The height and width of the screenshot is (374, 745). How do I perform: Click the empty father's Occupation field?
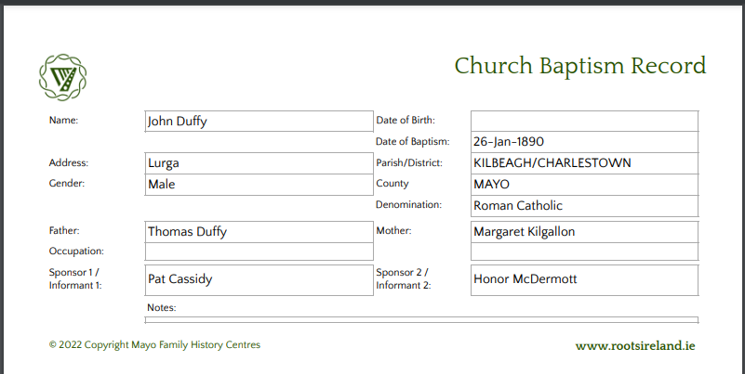pos(259,251)
